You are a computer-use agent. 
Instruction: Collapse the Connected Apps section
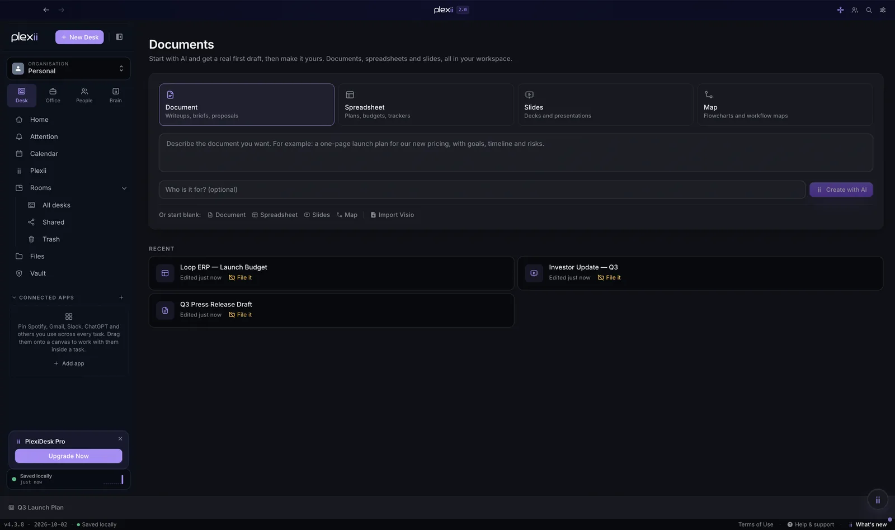(x=14, y=297)
